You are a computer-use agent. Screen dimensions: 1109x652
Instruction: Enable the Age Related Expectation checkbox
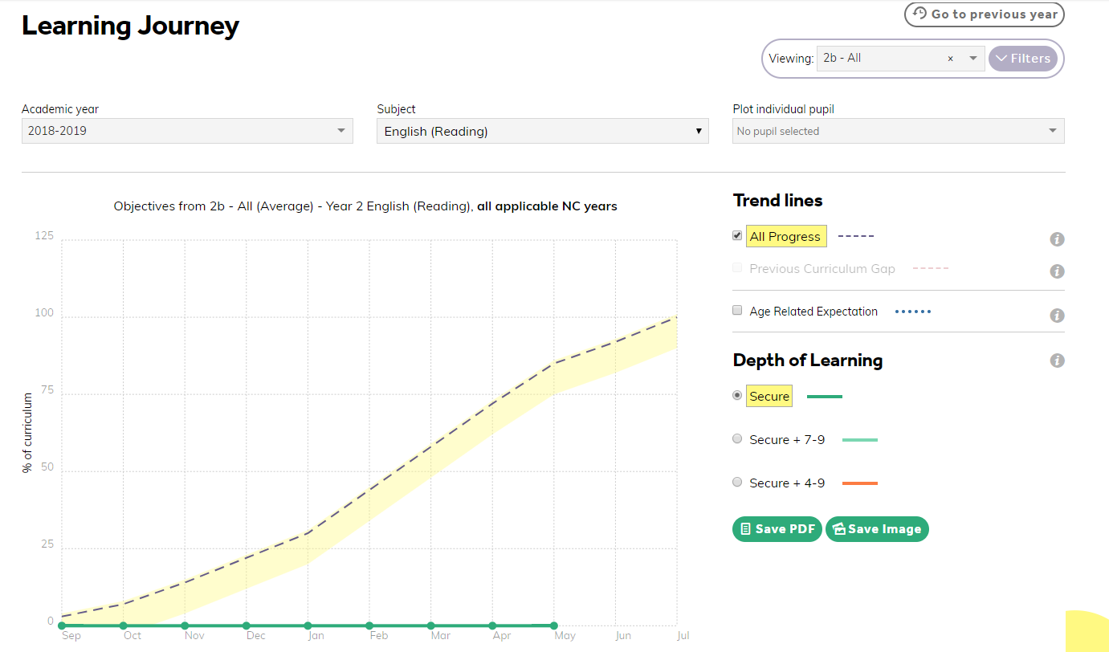click(737, 310)
